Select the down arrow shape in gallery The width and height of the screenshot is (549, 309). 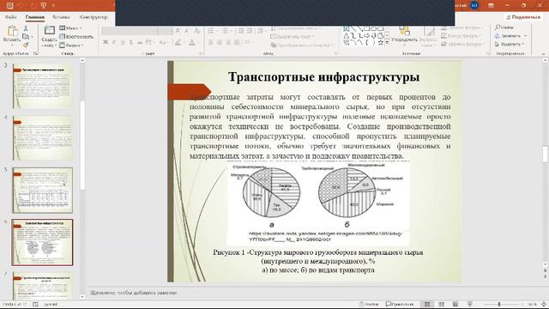click(374, 36)
